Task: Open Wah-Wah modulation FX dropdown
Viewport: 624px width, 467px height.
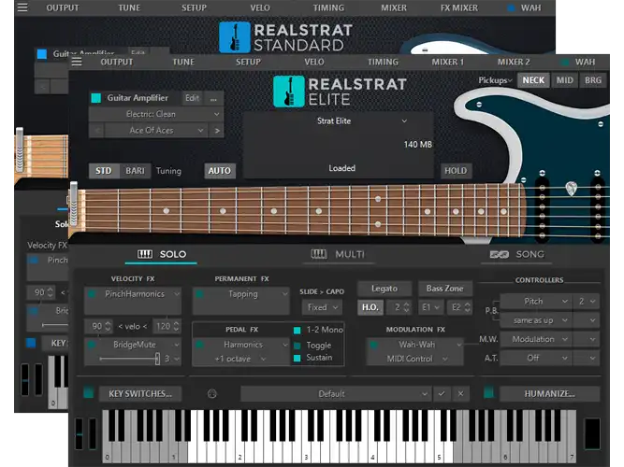Action: point(417,345)
